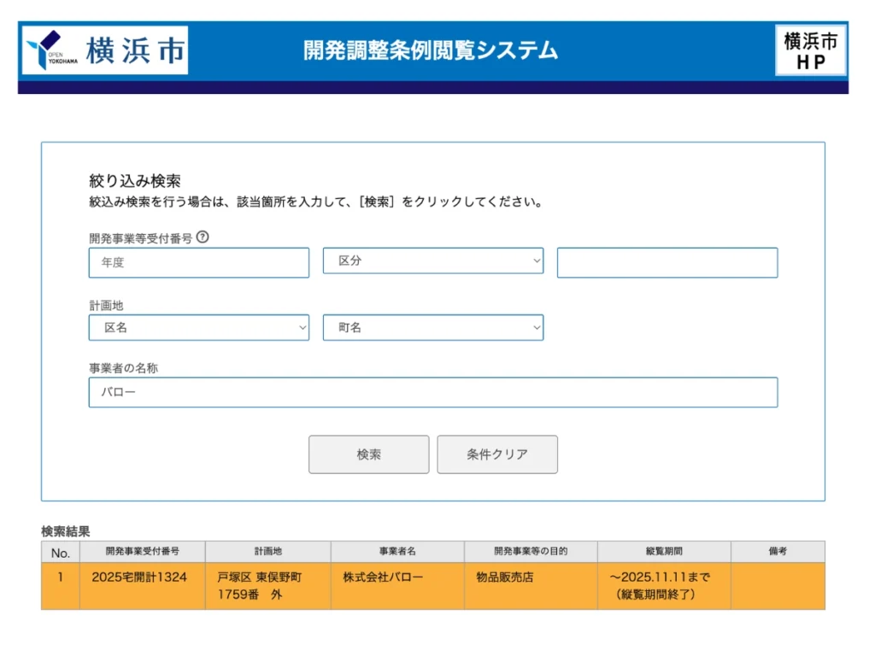Image resolution: width=875 pixels, height=656 pixels.
Task: Click the 縦覧期間 column header
Action: click(664, 551)
